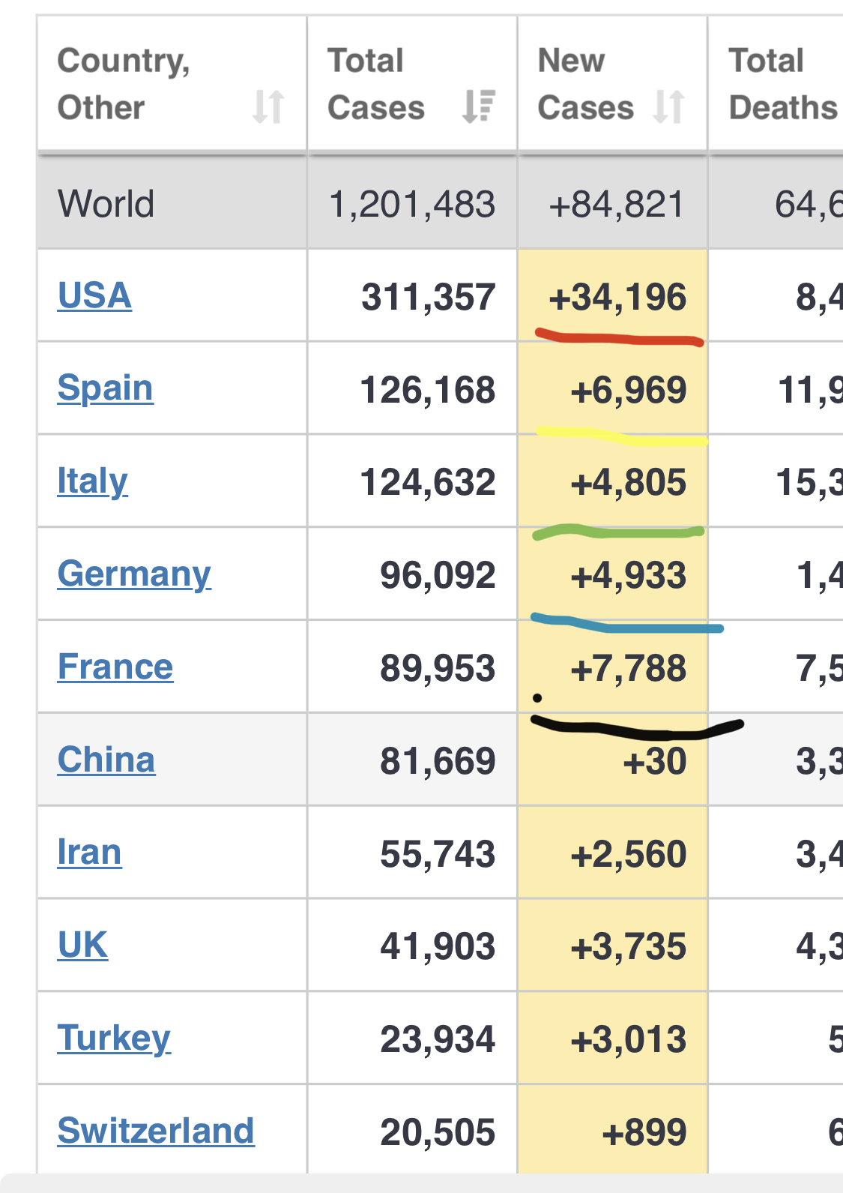This screenshot has height=1193, width=843.
Task: Click USA new cases value +34,196
Action: coord(617,297)
